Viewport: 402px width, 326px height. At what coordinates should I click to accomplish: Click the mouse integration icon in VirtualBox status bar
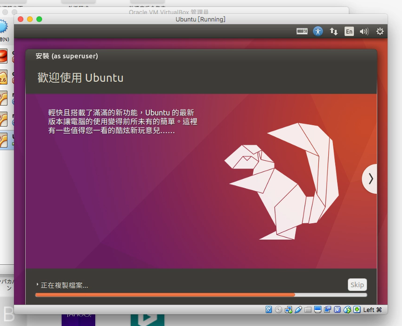[x=347, y=310]
